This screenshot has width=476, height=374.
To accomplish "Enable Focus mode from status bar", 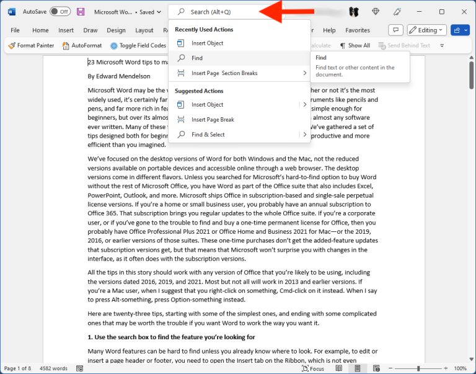I will coord(313,368).
